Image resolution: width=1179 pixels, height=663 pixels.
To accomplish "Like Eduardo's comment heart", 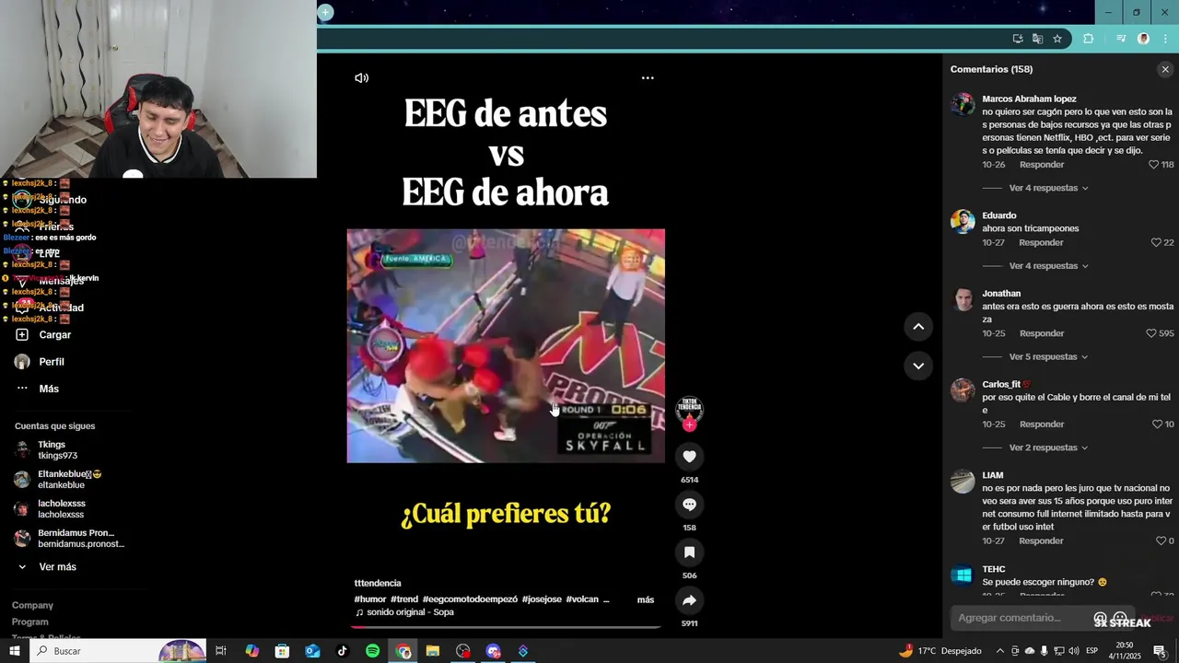I will pyautogui.click(x=1156, y=243).
